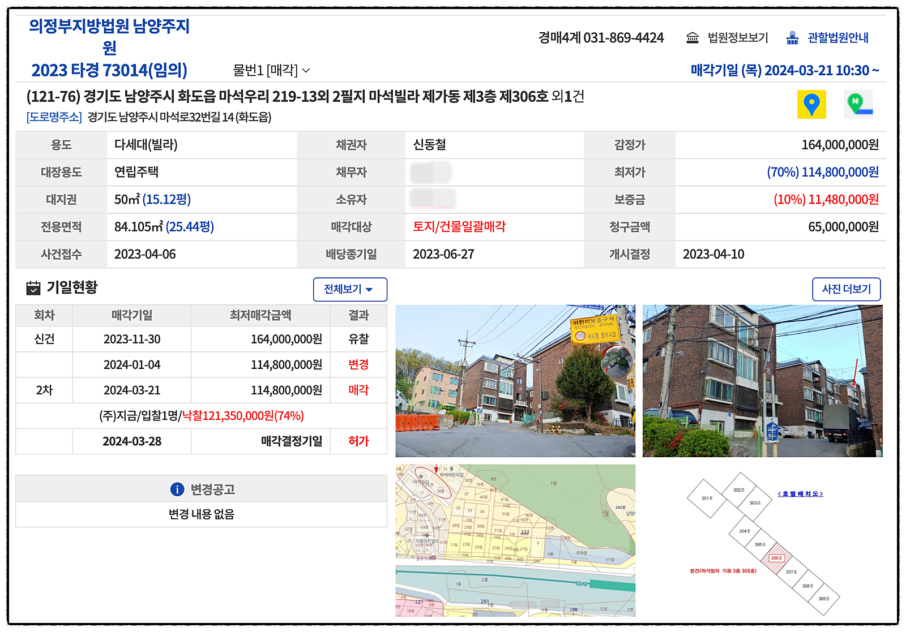Screen dimensions: 906x632
Task: Click 유찰 result in 신건 row
Action: pos(358,339)
